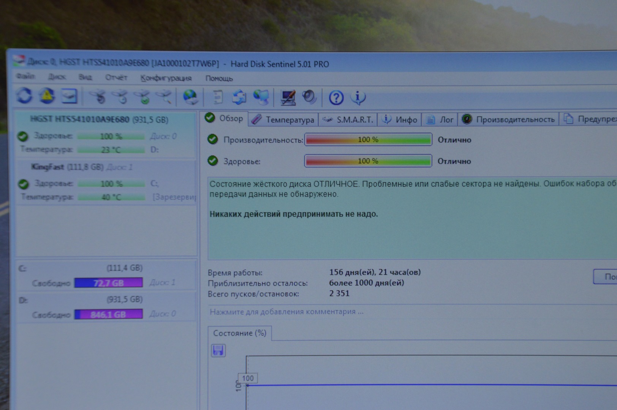Image resolution: width=617 pixels, height=410 pixels.
Task: Open the Производительность tab
Action: [508, 120]
